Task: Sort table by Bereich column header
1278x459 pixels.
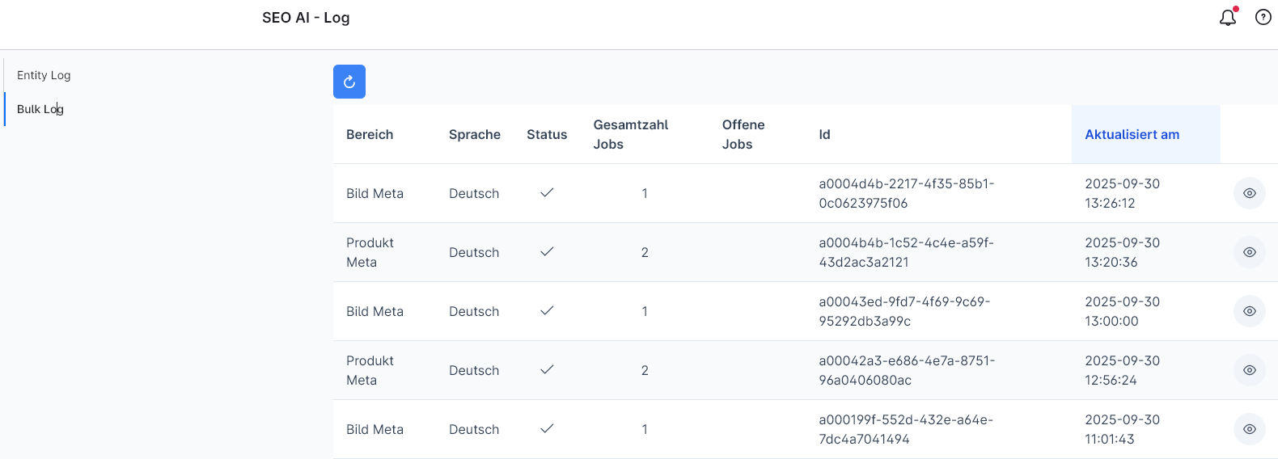Action: coord(370,135)
